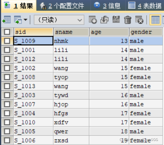This screenshot has width=164, height=145.
Task: Select female in row S_1004
Action: pyautogui.click(x=146, y=113)
